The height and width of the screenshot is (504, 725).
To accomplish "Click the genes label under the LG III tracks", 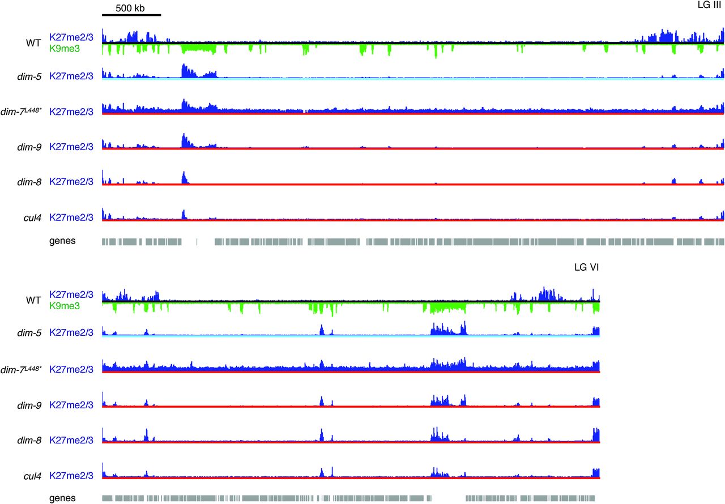I will (x=62, y=241).
